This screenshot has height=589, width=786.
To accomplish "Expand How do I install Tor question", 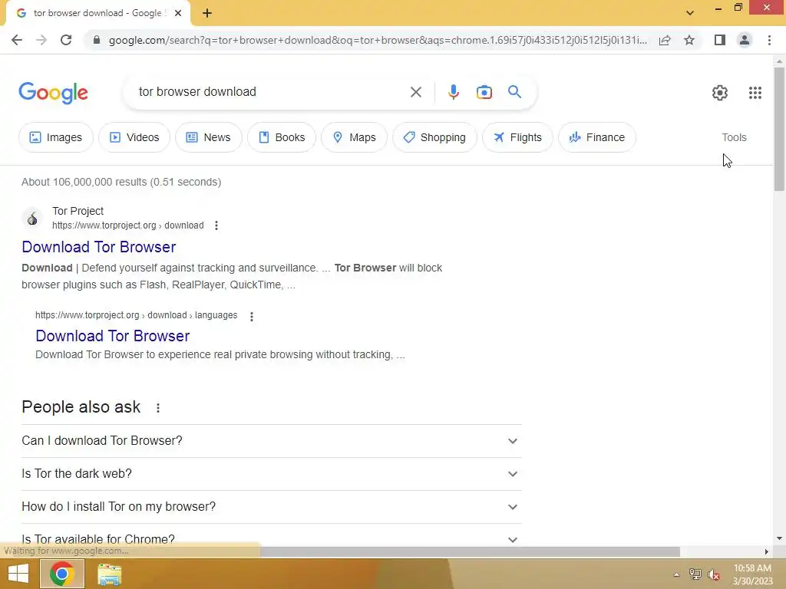I will coord(272,507).
